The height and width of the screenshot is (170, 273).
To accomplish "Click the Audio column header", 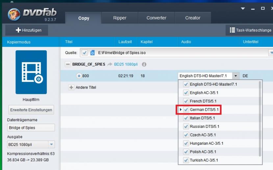I will click(186, 42).
